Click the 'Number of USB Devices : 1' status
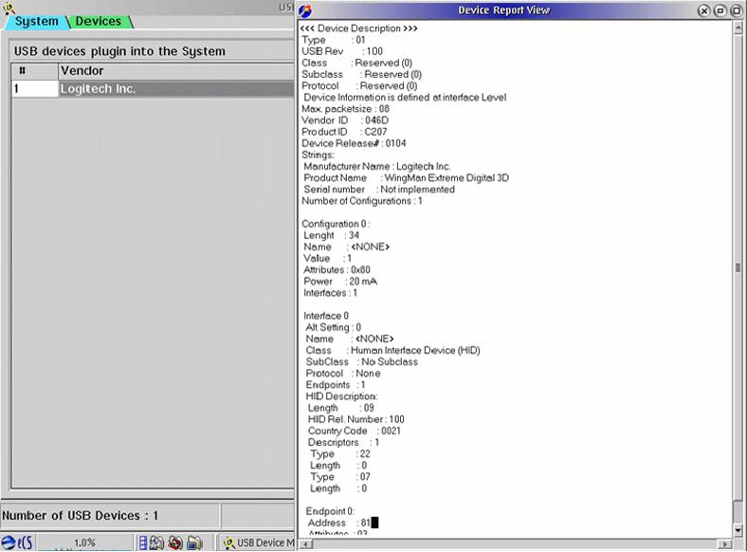This screenshot has width=747, height=552. point(80,516)
